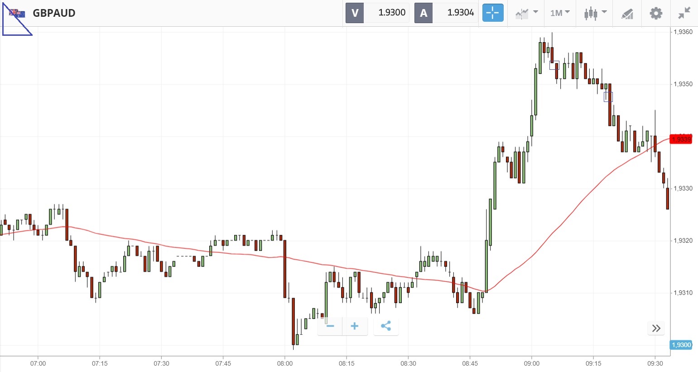Image resolution: width=698 pixels, height=372 pixels.
Task: Toggle the crosshair cursor tool
Action: click(492, 13)
